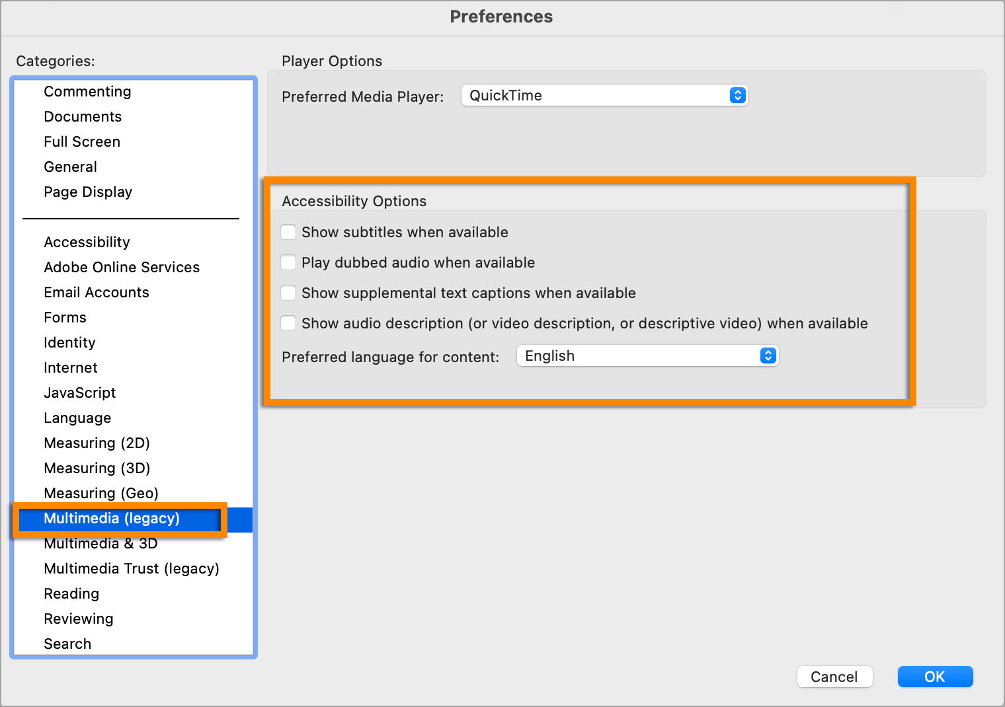
Task: Select the Commenting category
Action: click(87, 92)
